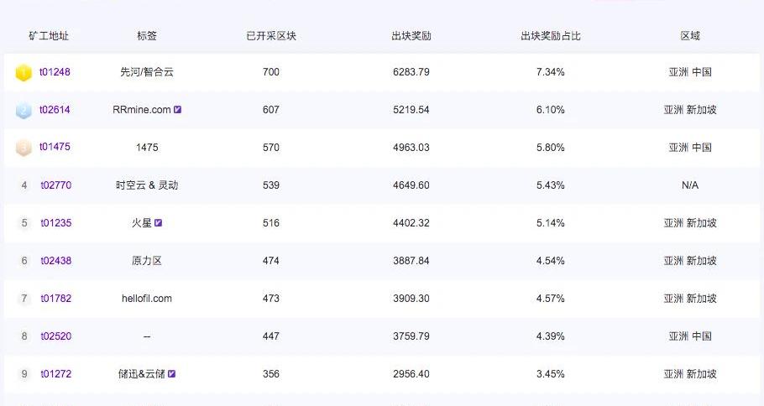Open miner t02770 details
The height and width of the screenshot is (406, 764).
pos(56,185)
